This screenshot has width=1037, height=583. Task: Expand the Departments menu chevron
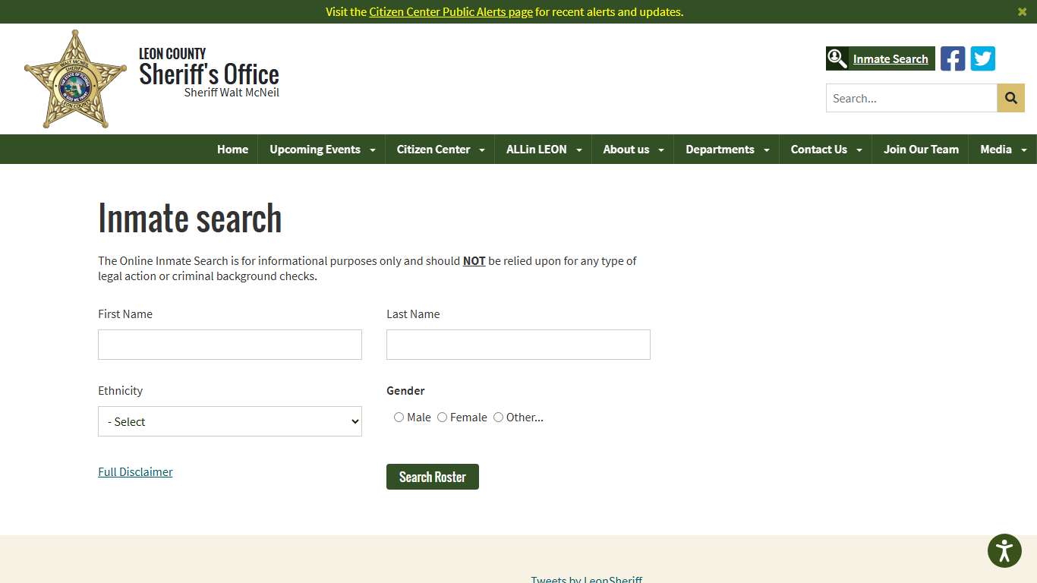767,150
